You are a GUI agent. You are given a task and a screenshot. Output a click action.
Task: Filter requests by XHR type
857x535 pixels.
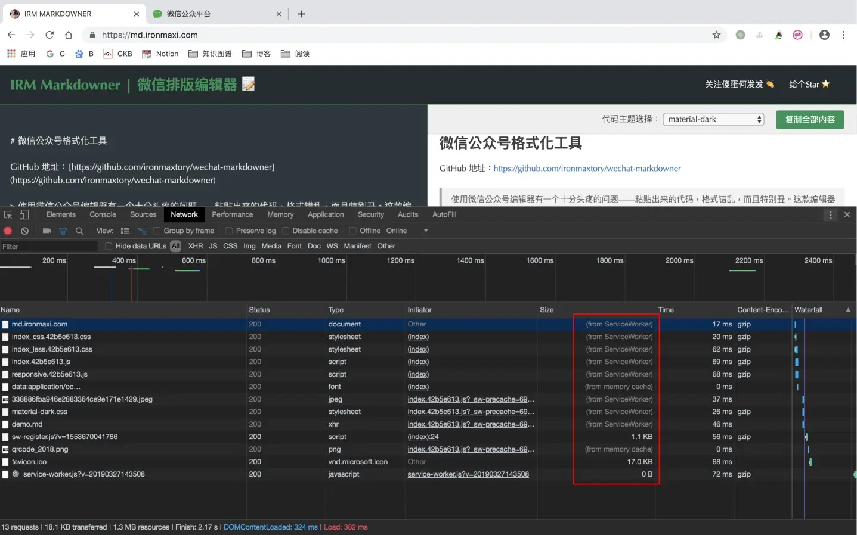click(x=196, y=246)
